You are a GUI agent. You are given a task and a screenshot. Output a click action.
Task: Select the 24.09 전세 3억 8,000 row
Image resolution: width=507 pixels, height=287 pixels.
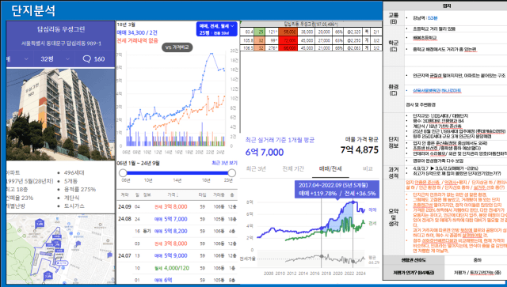click(177, 207)
